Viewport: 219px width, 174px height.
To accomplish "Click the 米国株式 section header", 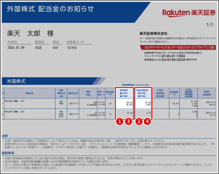I will [16, 81].
